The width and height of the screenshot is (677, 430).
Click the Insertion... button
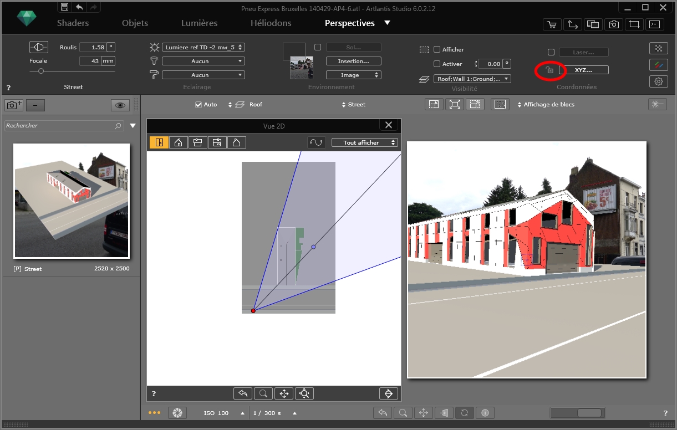pos(354,61)
